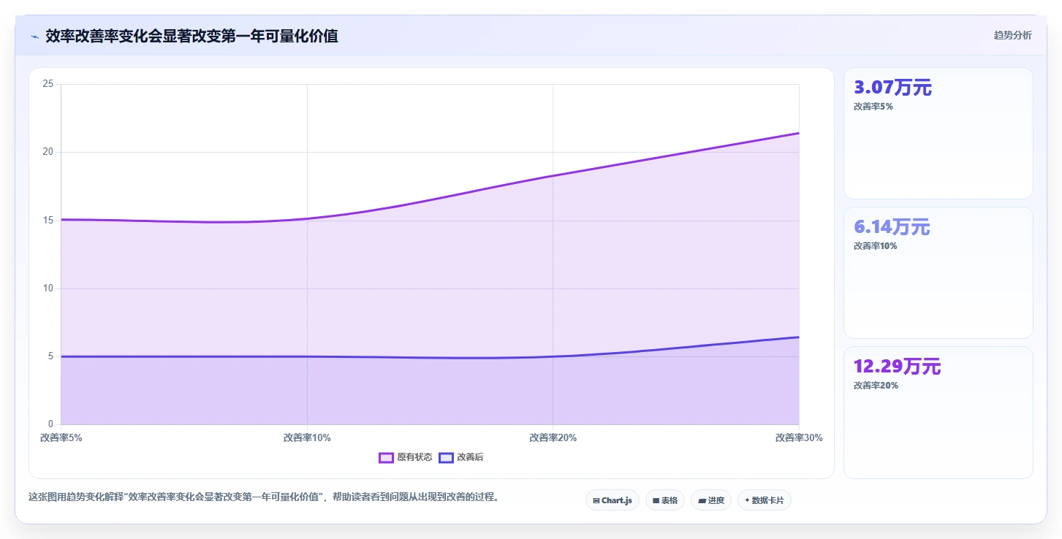Open the 12.29万元 data card
This screenshot has height=539, width=1062.
[938, 413]
